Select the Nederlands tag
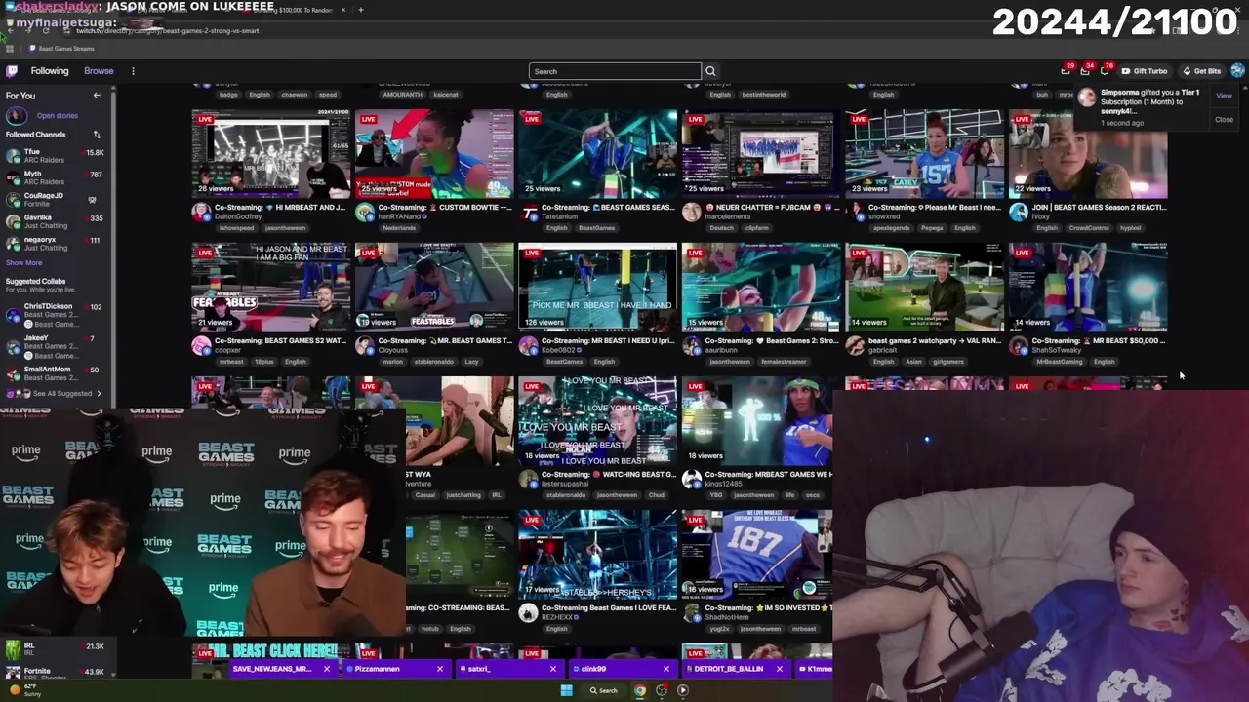This screenshot has height=702, width=1249. click(x=398, y=228)
